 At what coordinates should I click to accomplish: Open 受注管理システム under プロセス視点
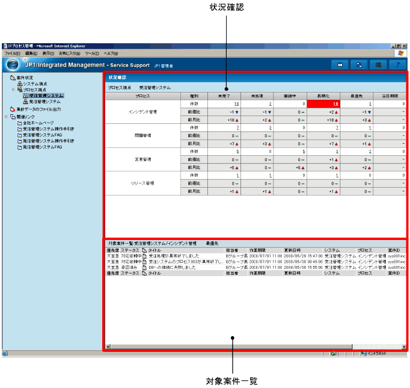tap(46, 96)
